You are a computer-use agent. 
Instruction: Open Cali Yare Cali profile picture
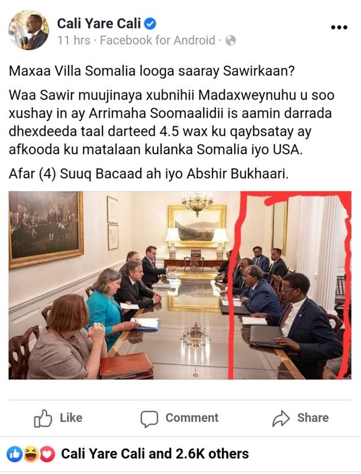[28, 30]
